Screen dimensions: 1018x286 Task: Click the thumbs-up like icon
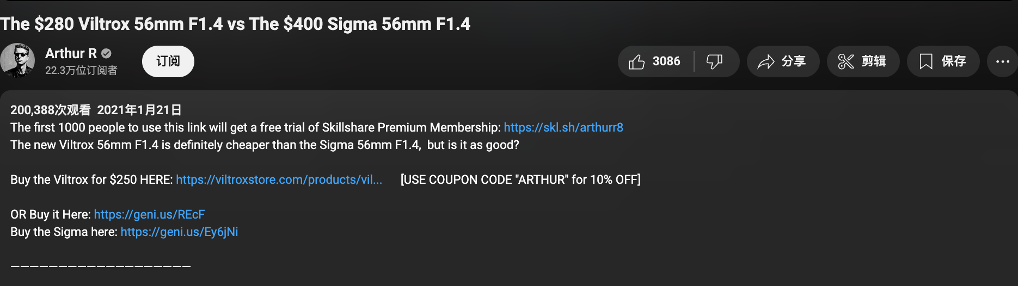coord(636,61)
